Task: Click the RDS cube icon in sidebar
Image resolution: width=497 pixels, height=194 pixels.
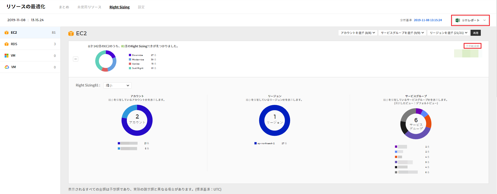Action: pos(7,44)
